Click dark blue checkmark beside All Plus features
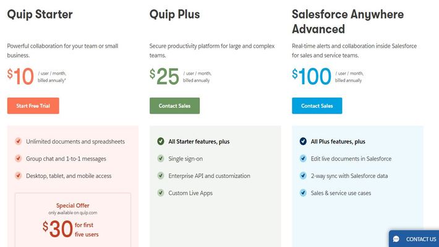This screenshot has width=439, height=247. point(303,141)
